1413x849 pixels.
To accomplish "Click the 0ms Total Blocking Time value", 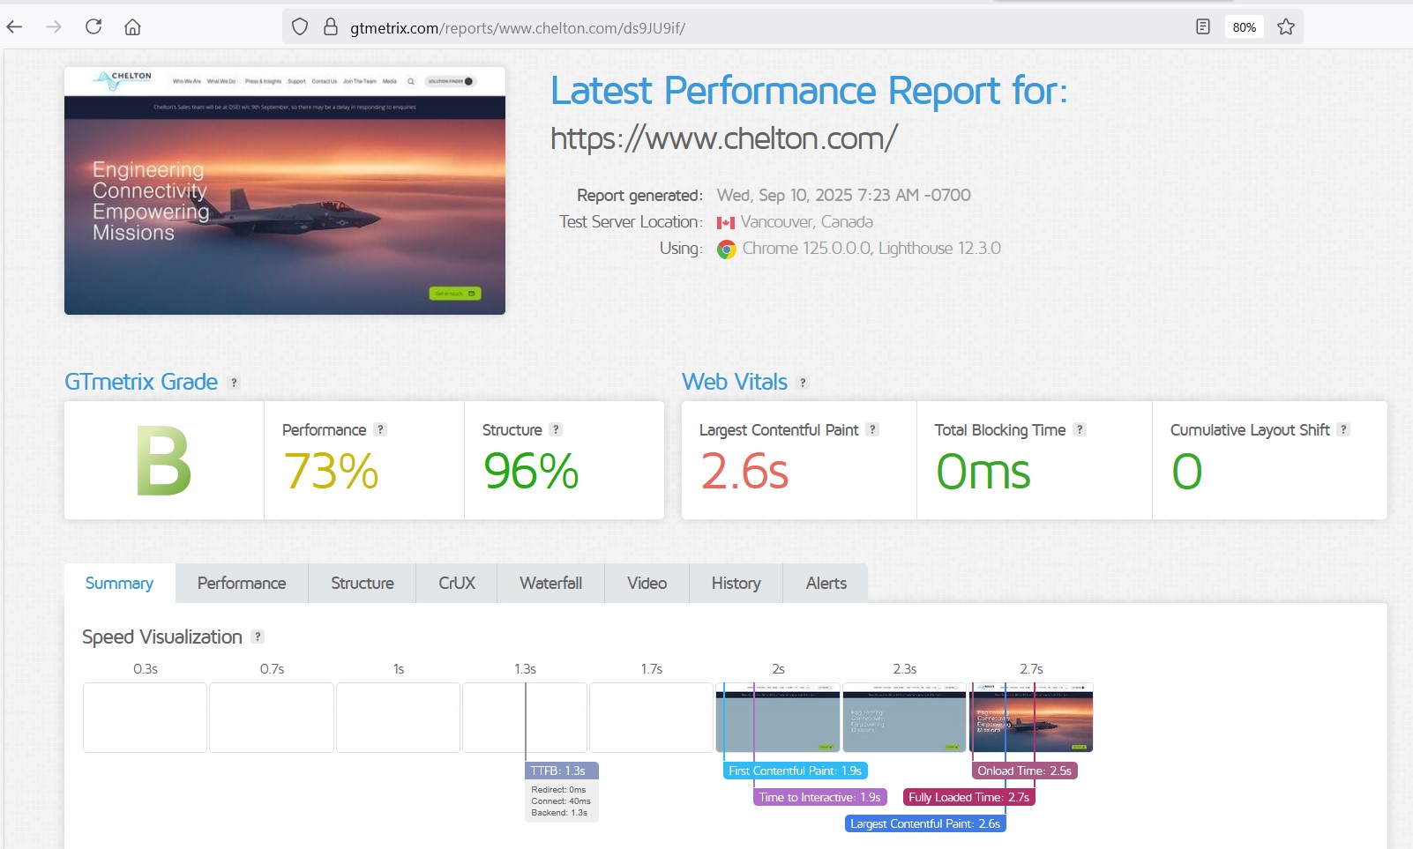I will pyautogui.click(x=983, y=471).
